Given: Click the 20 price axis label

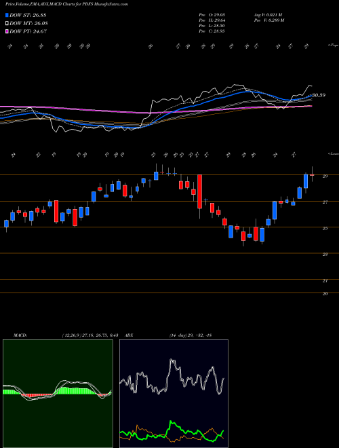Looking at the screenshot, I should tap(325, 294).
